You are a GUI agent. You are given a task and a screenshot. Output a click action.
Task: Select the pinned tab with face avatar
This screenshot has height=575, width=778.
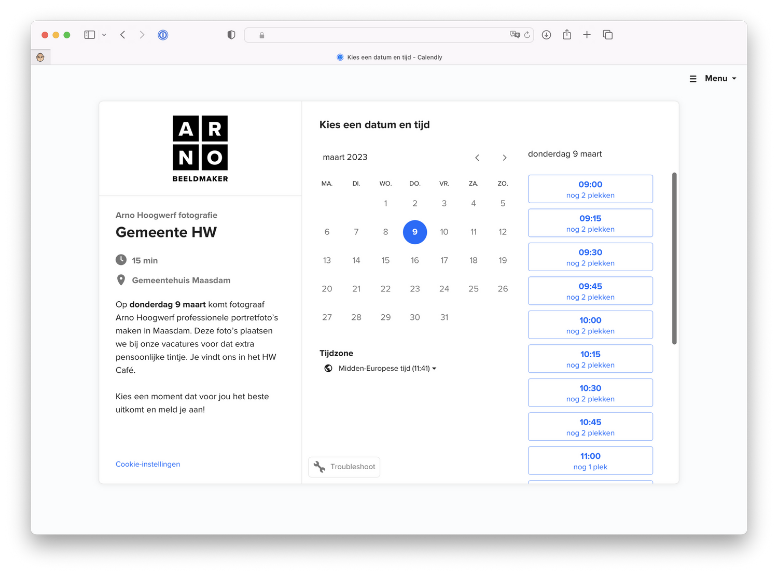pyautogui.click(x=40, y=57)
